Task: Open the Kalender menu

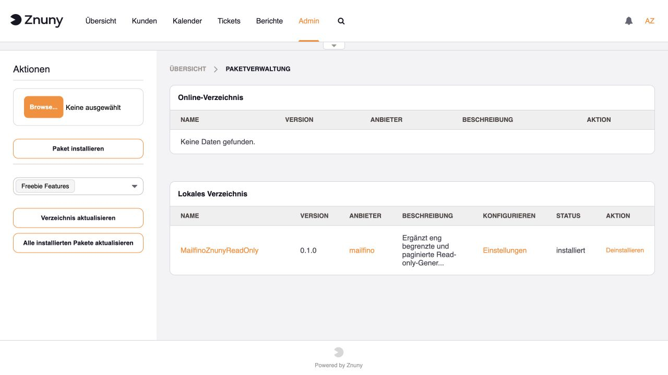Action: pos(187,21)
